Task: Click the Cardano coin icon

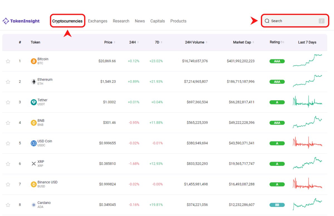Action: click(x=34, y=205)
